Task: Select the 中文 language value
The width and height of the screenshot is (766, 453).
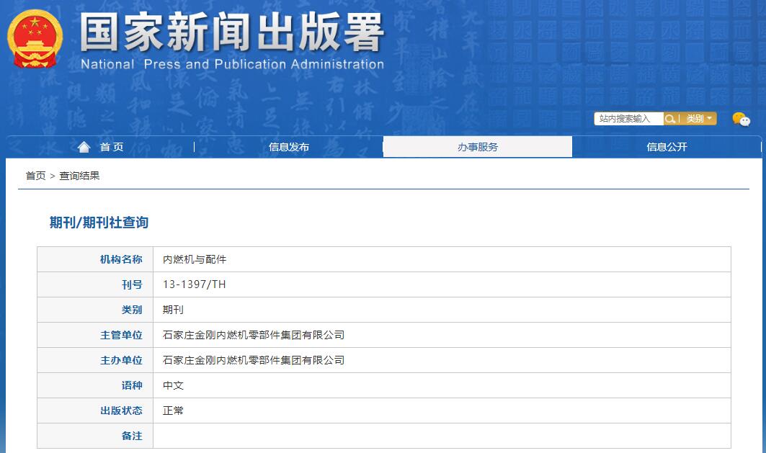Action: tap(173, 385)
